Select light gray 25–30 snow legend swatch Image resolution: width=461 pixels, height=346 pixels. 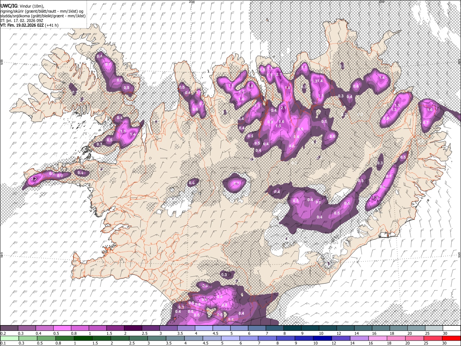[434, 328]
